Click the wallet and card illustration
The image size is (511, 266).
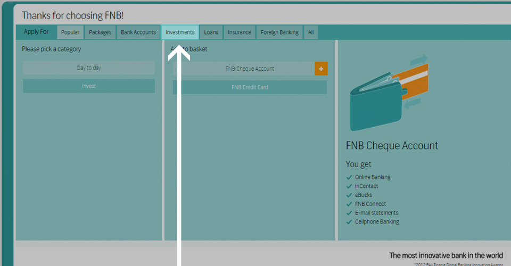(389, 93)
